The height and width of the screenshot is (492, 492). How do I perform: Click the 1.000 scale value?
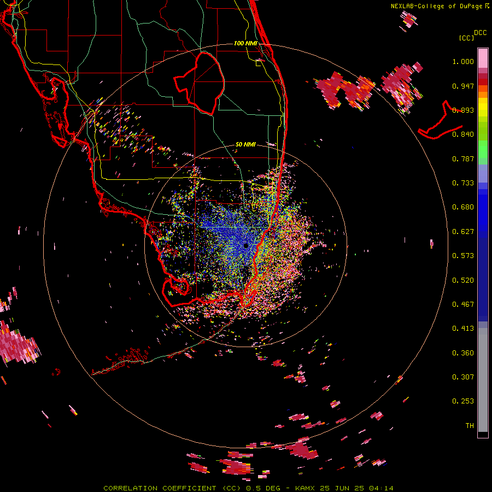(x=463, y=61)
